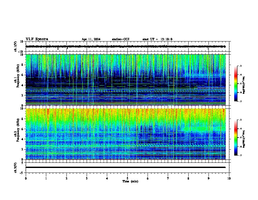Viewport: 258px width, 200px height.
Task: Click the date 'Apr. 11, 2024'
Action: tap(91, 39)
